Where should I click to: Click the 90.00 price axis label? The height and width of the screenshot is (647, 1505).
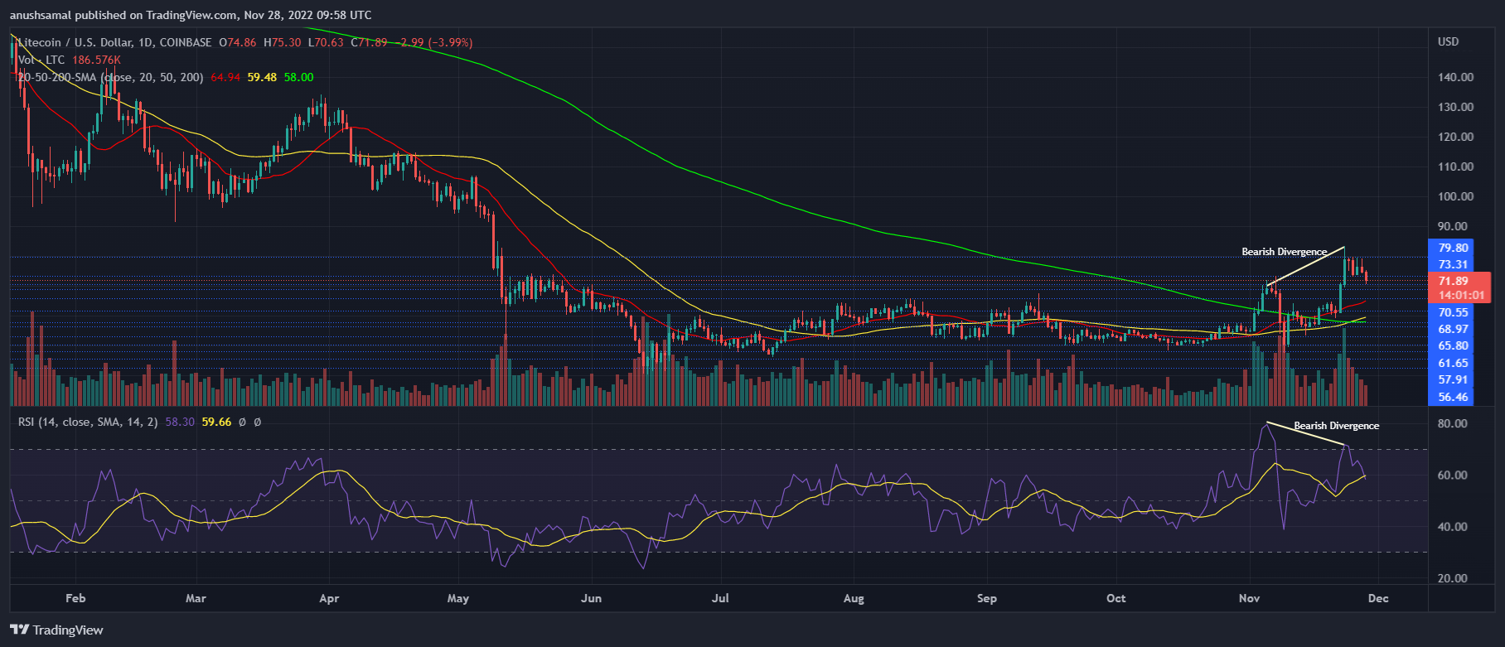click(x=1454, y=226)
